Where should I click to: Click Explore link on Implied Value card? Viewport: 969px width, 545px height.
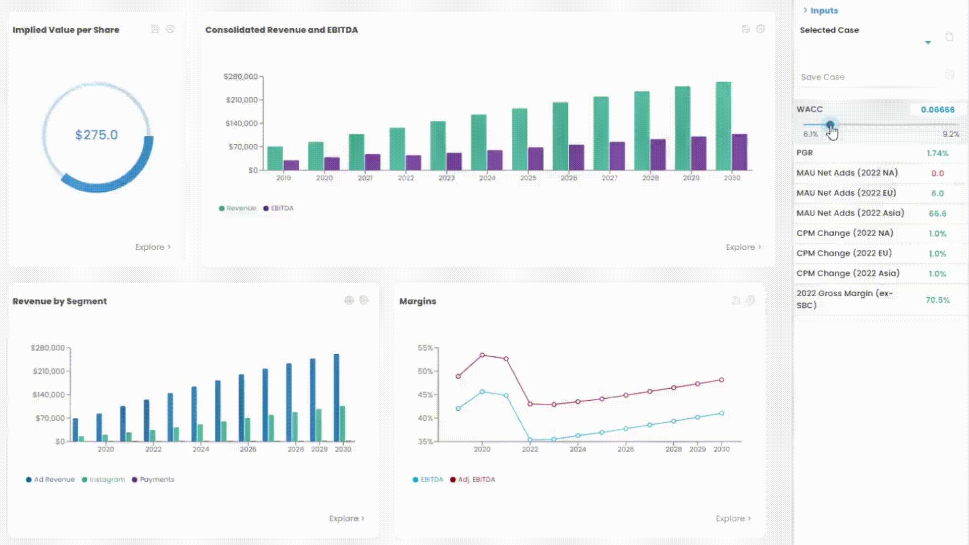point(152,247)
